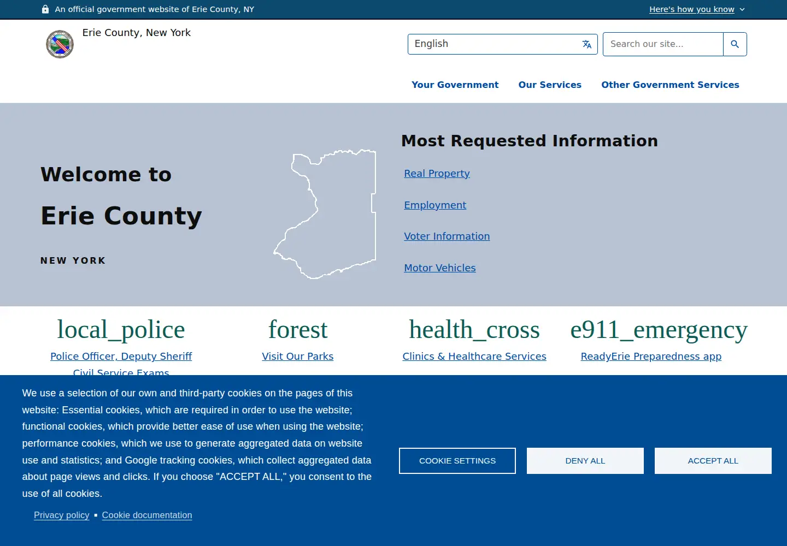Click the ACCEPT ALL cookies button
Image resolution: width=787 pixels, height=546 pixels.
713,461
